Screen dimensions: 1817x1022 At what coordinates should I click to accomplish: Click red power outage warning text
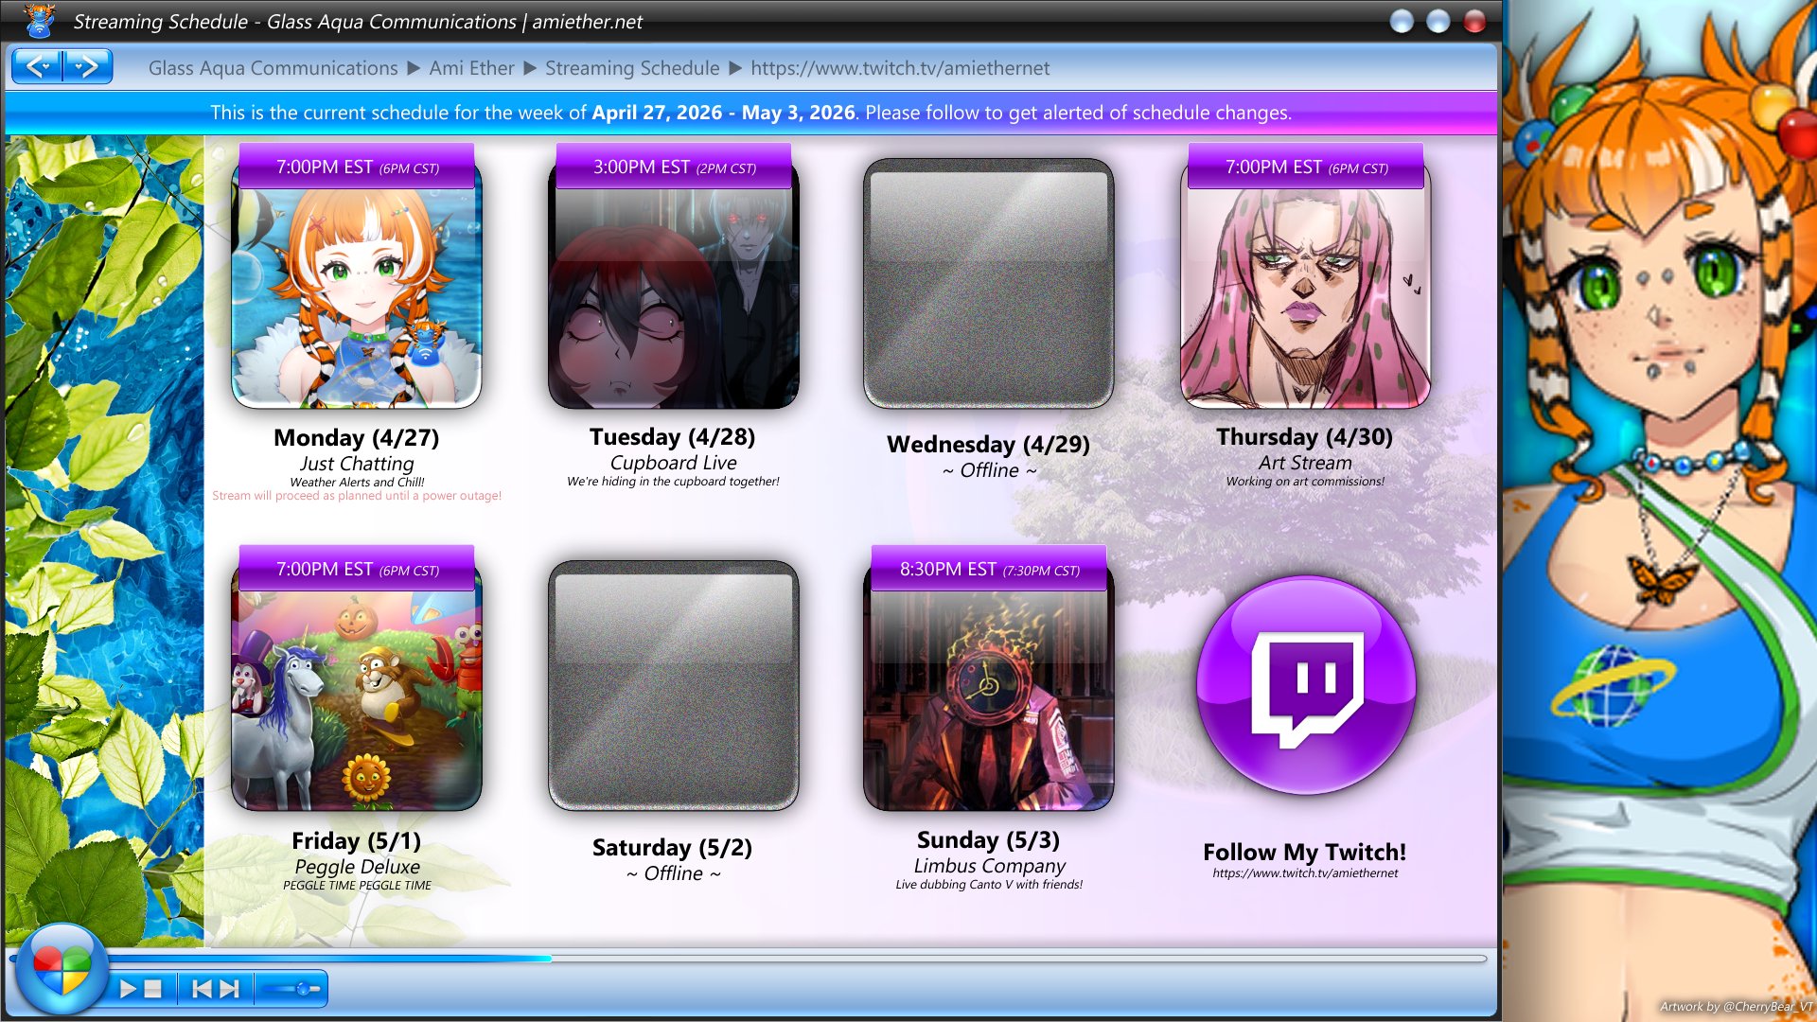357,496
